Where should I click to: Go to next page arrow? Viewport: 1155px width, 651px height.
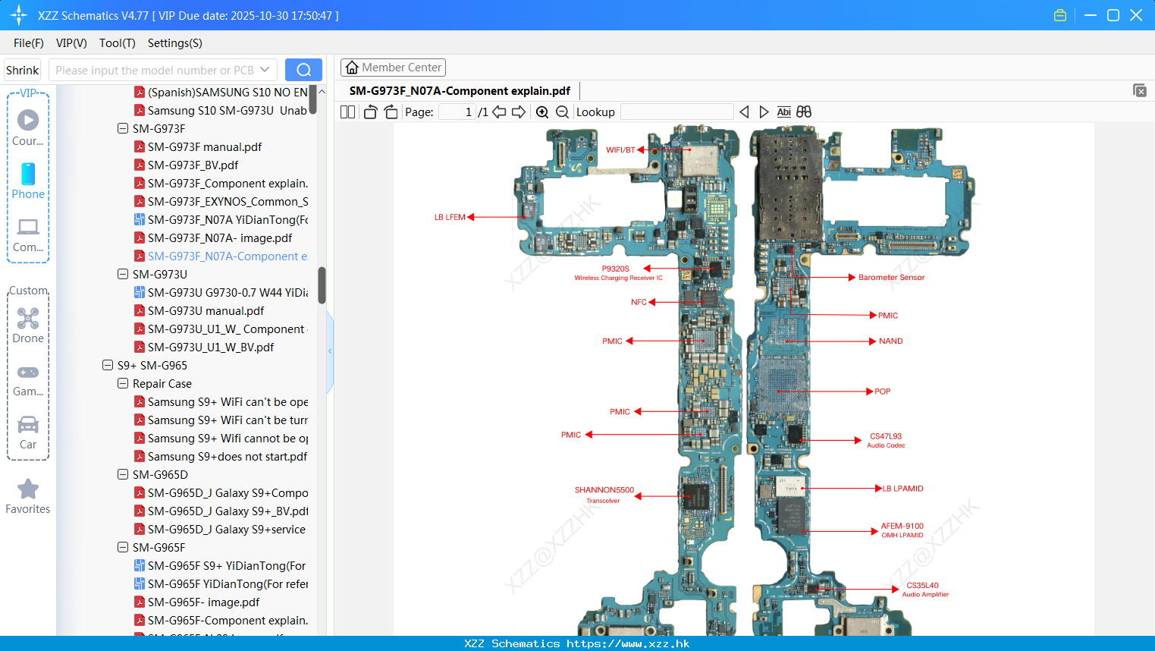(519, 112)
